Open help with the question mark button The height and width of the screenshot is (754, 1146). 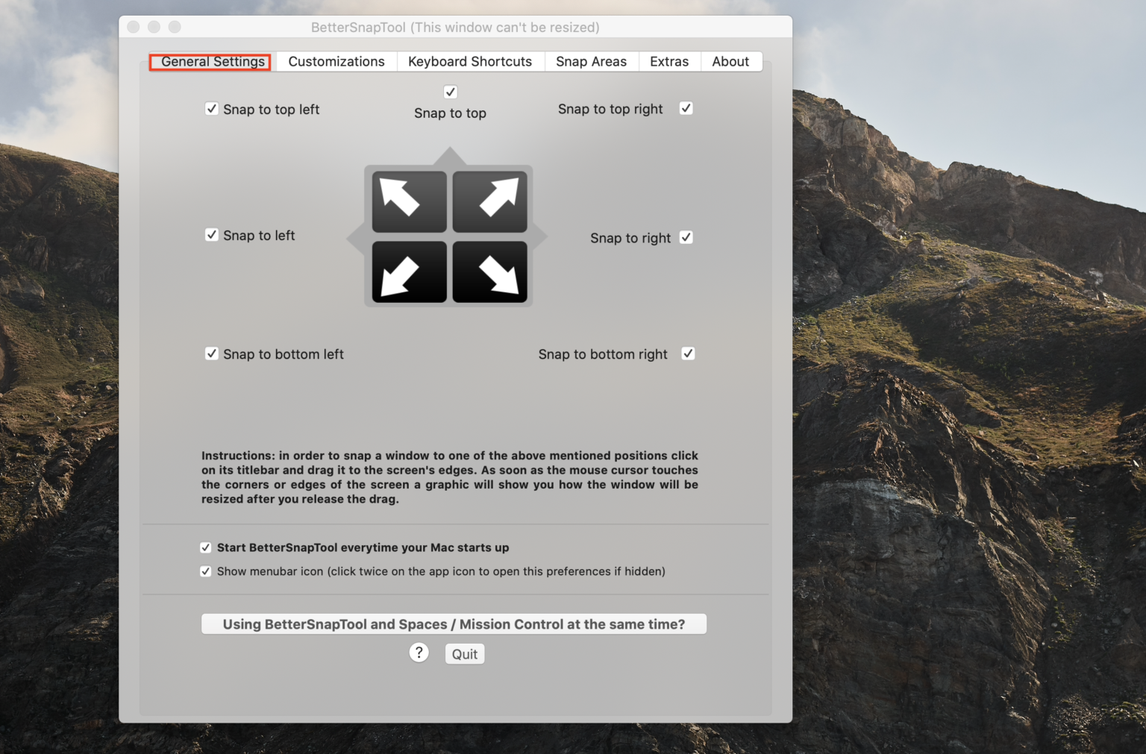[x=419, y=653]
